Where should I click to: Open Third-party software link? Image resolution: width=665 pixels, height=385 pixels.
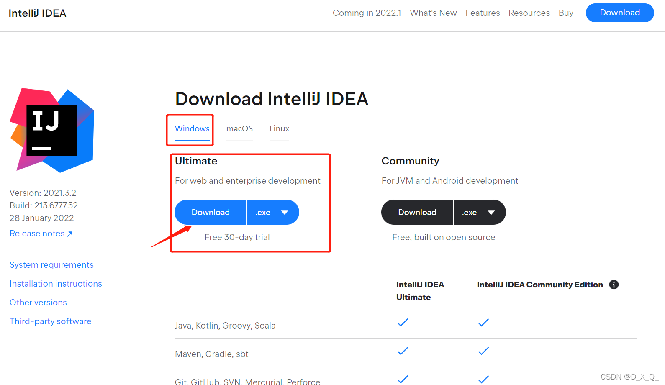click(x=50, y=321)
